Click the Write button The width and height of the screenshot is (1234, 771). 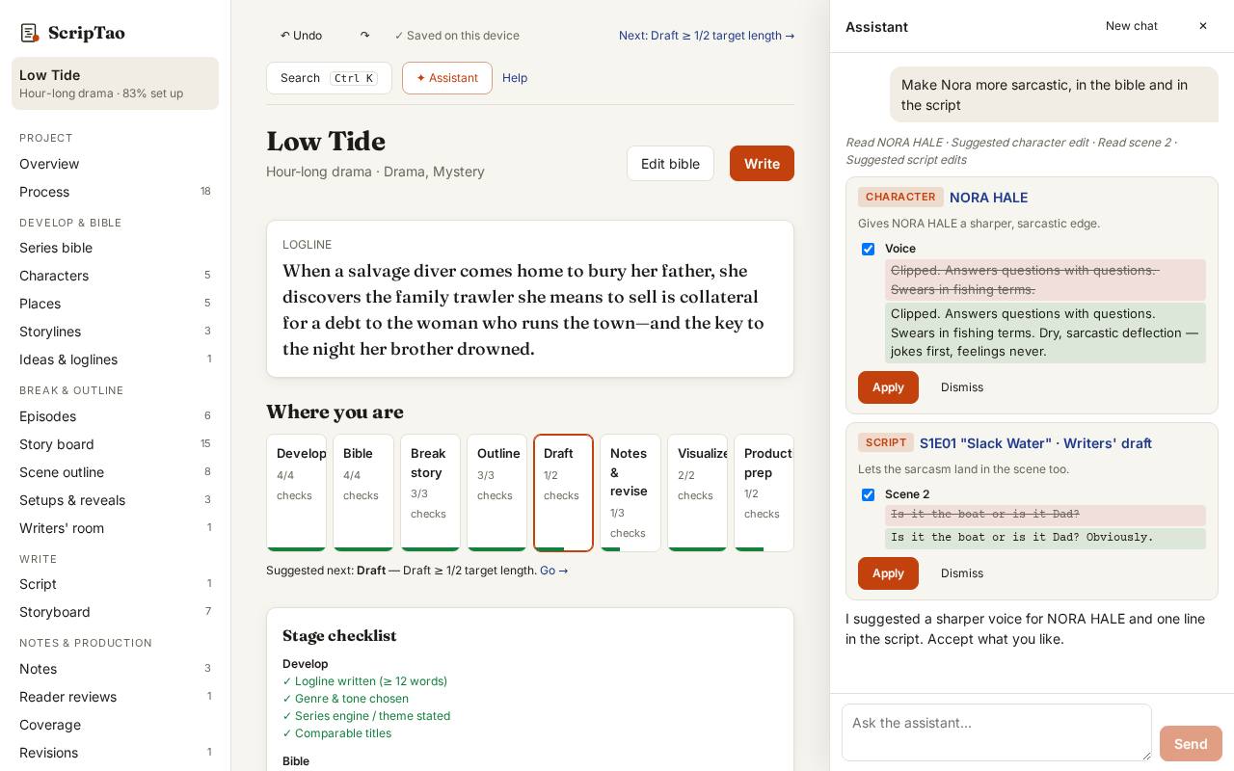point(762,164)
